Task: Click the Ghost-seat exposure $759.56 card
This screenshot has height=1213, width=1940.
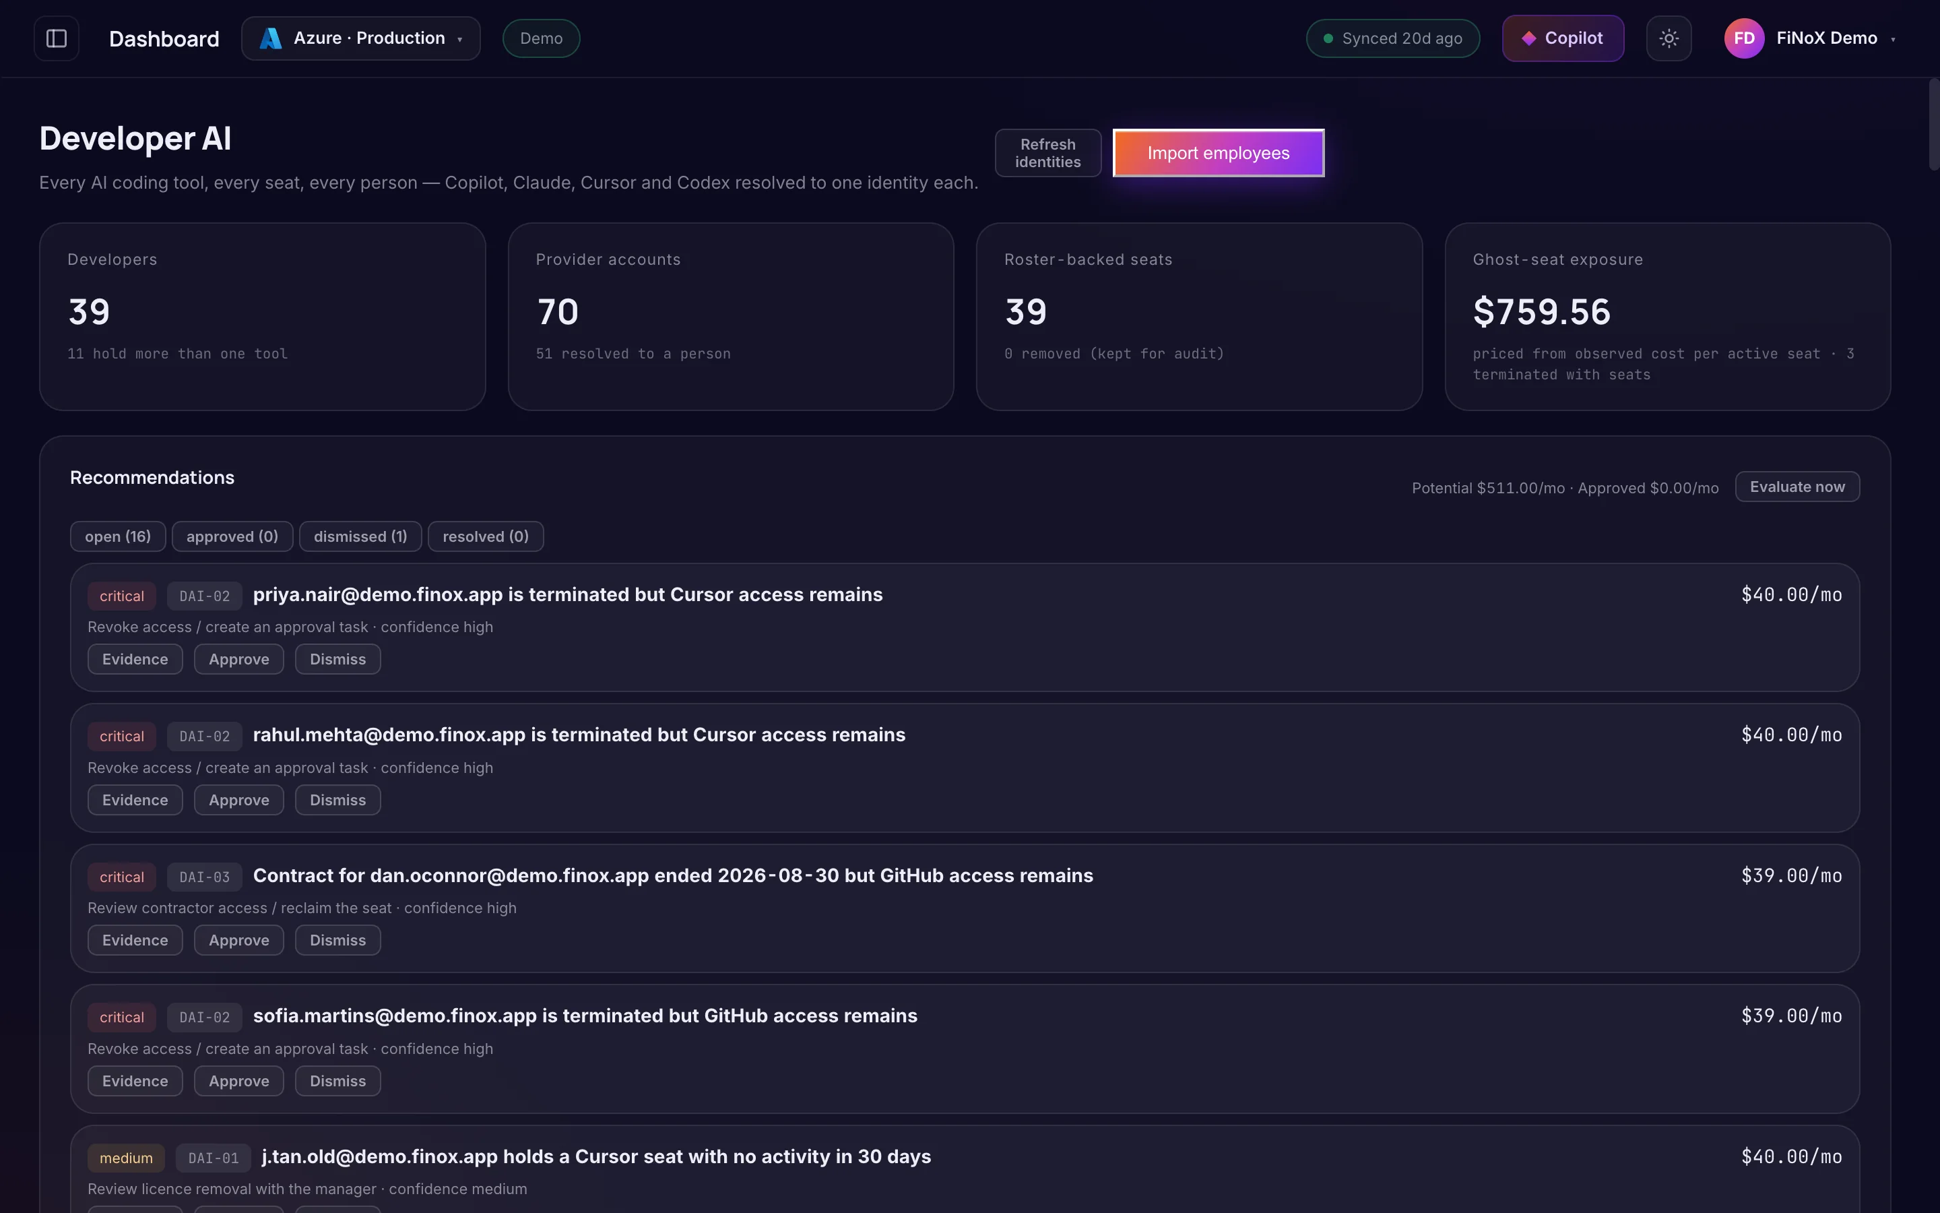Action: pyautogui.click(x=1667, y=317)
